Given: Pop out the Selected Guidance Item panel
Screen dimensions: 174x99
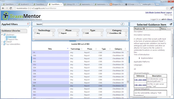Looking at the screenshot, I should click(171, 24).
